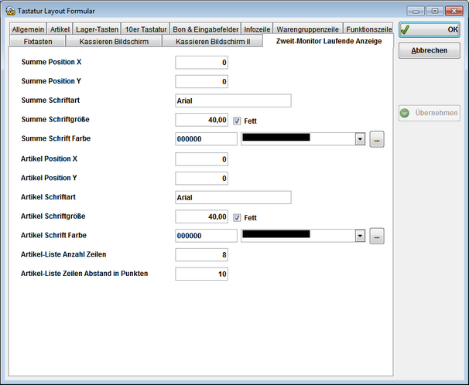Open Kassieren Bildschirm tab
469x385 pixels.
(x=114, y=41)
